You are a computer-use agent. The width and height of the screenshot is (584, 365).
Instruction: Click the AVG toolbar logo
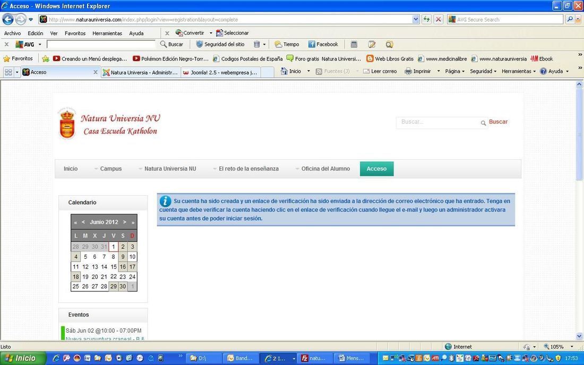tap(24, 44)
